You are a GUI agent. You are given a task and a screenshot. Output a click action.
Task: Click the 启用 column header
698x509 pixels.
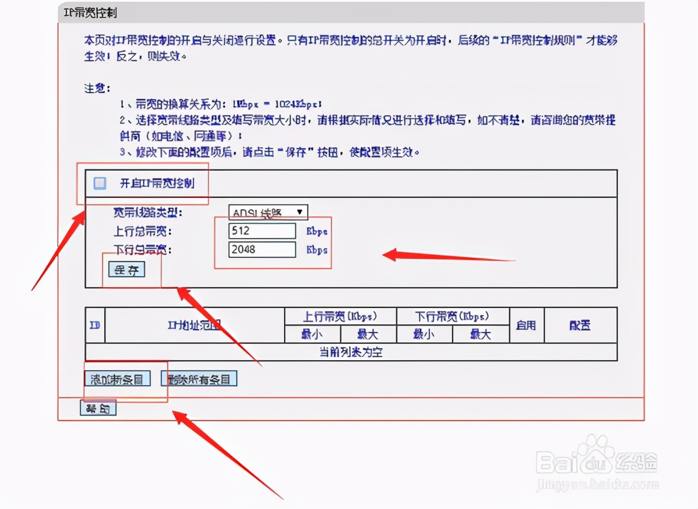coord(526,325)
